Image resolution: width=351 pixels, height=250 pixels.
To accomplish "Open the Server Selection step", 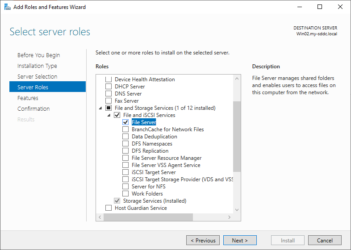I will coord(37,77).
